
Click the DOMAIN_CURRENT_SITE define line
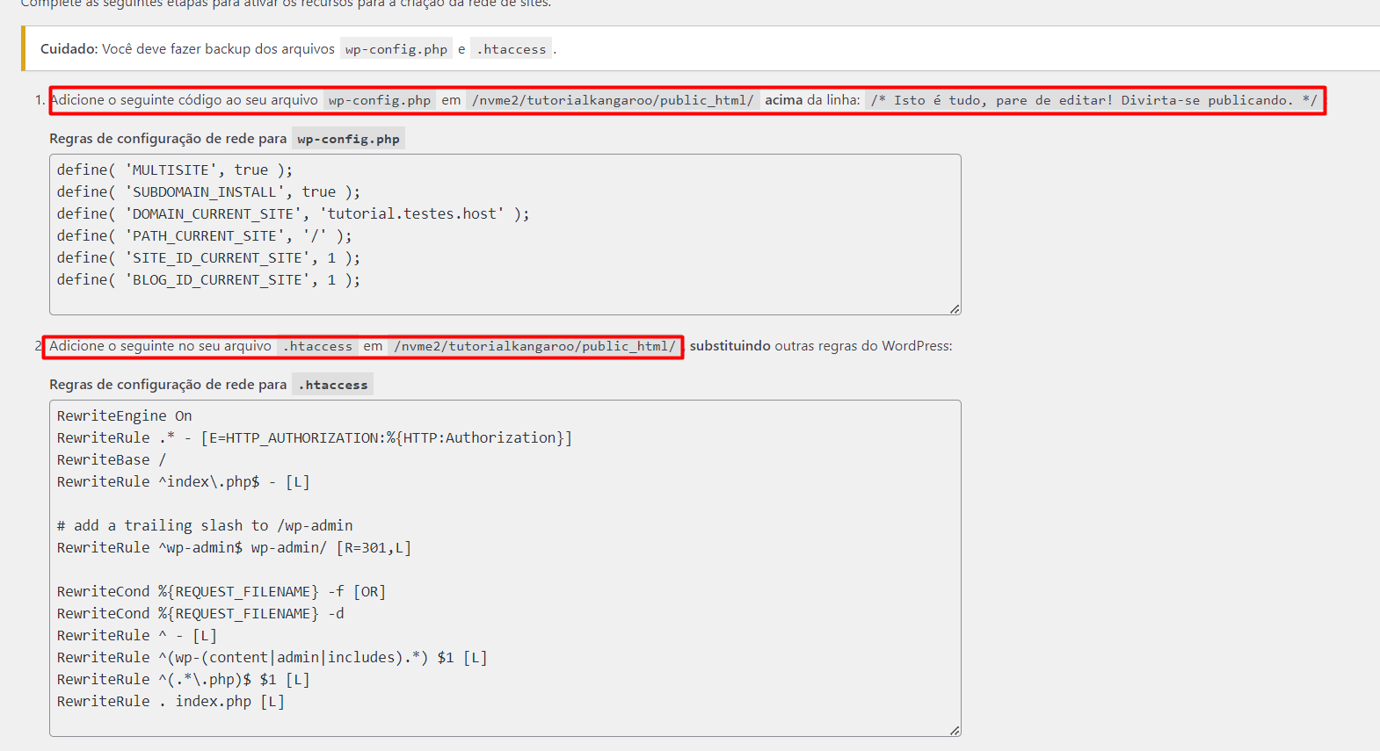[293, 214]
